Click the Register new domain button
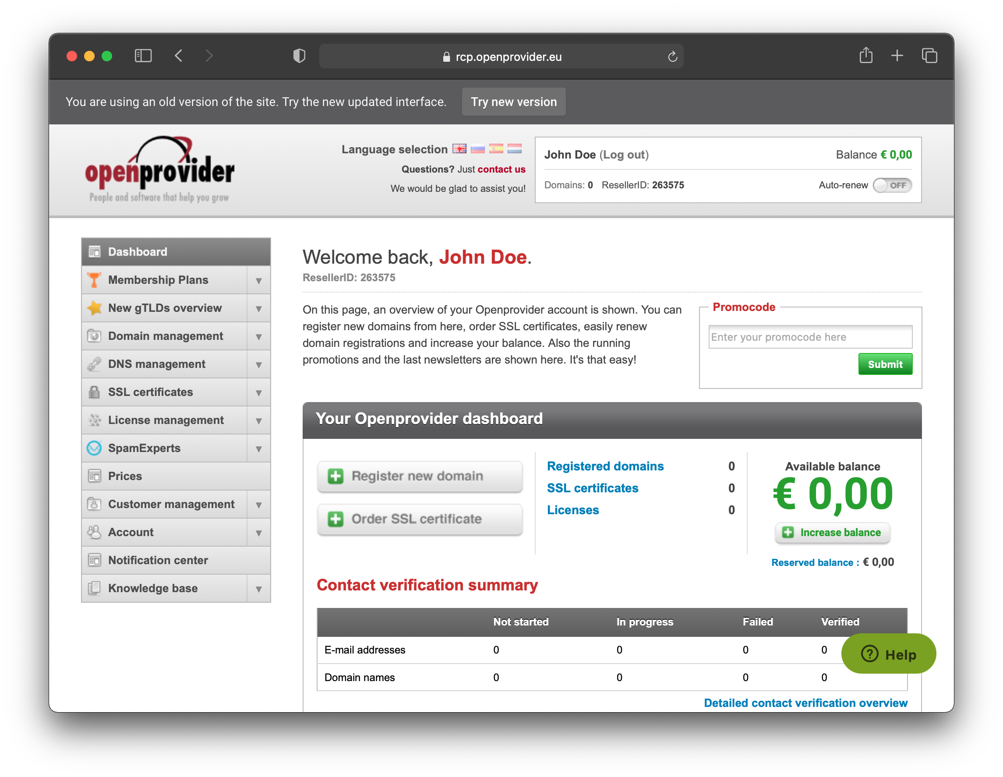The height and width of the screenshot is (777, 1003). (420, 476)
